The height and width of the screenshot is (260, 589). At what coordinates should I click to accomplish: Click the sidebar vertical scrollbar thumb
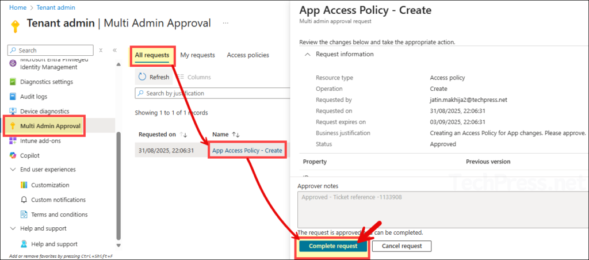pyautogui.click(x=118, y=186)
